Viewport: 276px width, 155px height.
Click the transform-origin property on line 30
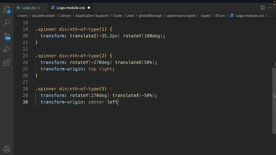(x=62, y=102)
